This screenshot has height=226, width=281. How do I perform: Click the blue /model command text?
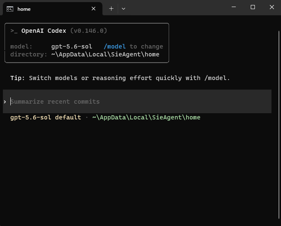(115, 46)
